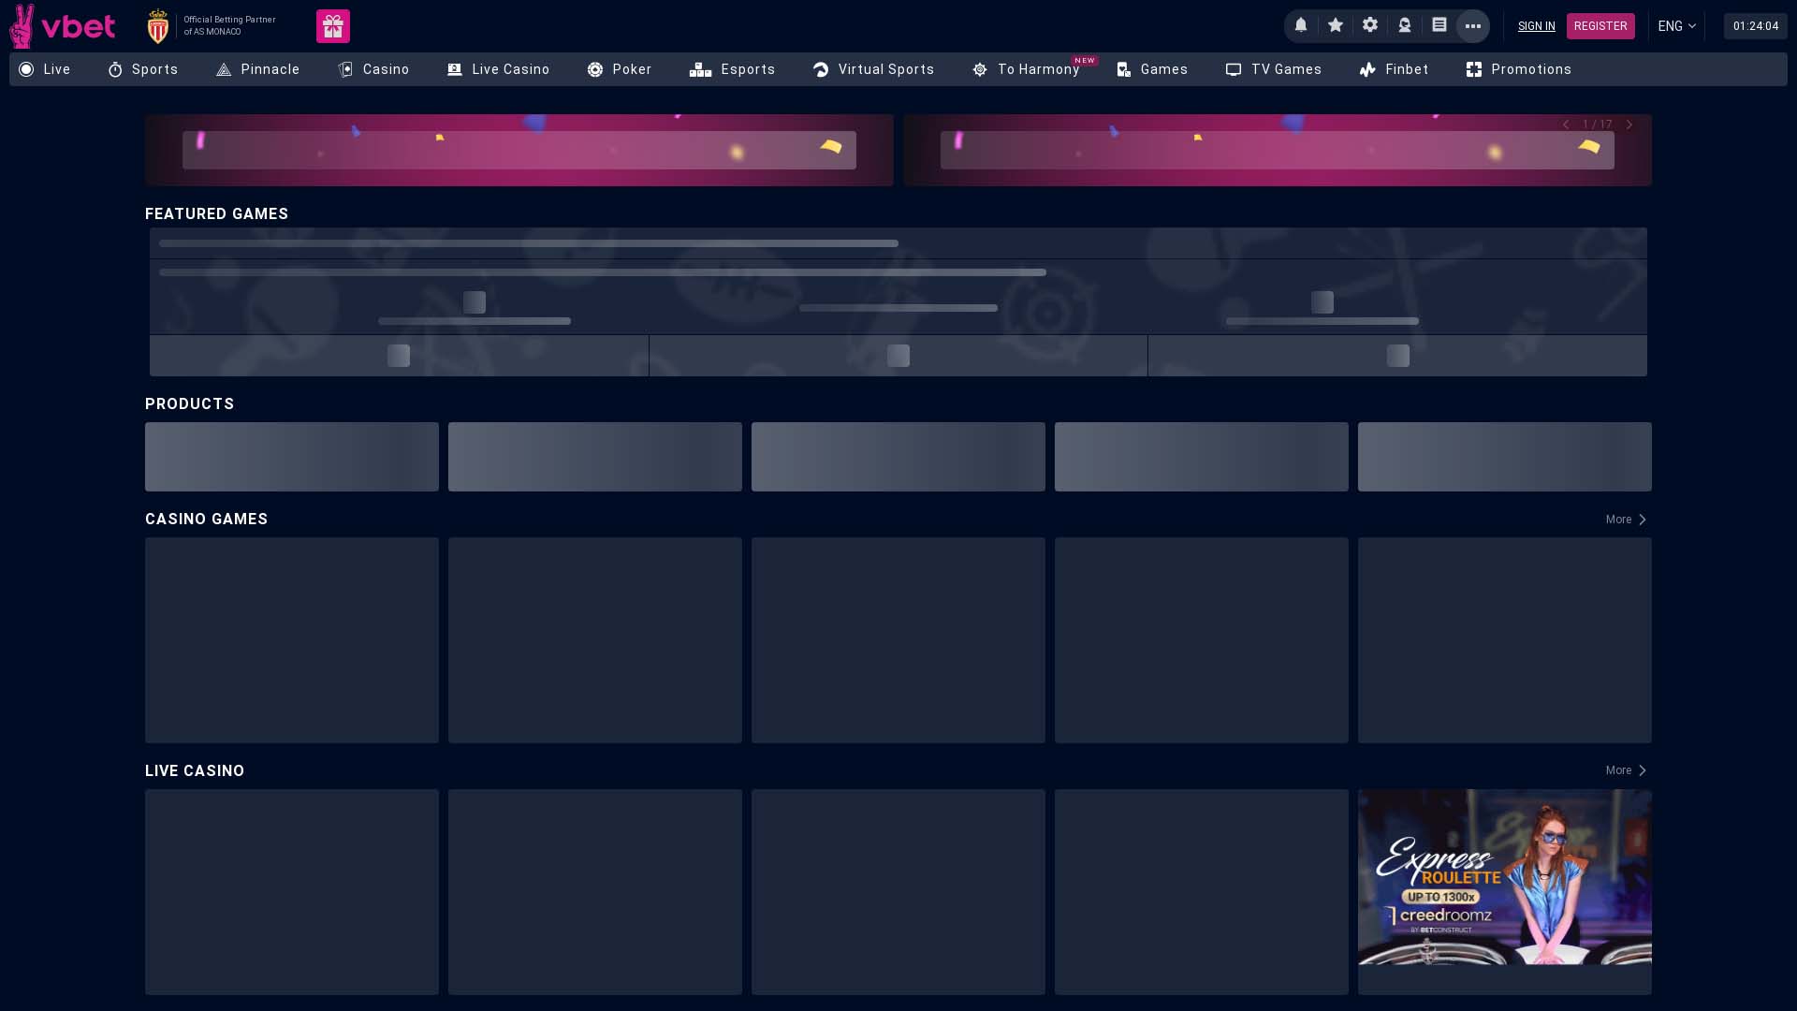
Task: Open the ENG language dropdown
Action: (1675, 25)
